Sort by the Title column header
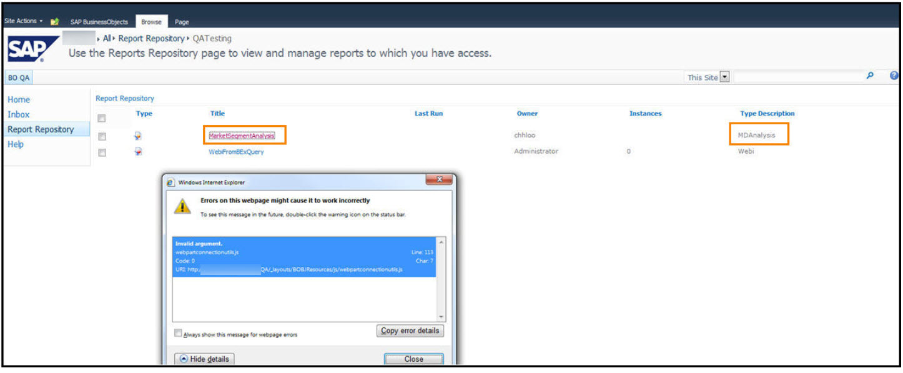The width and height of the screenshot is (903, 373). 217,114
